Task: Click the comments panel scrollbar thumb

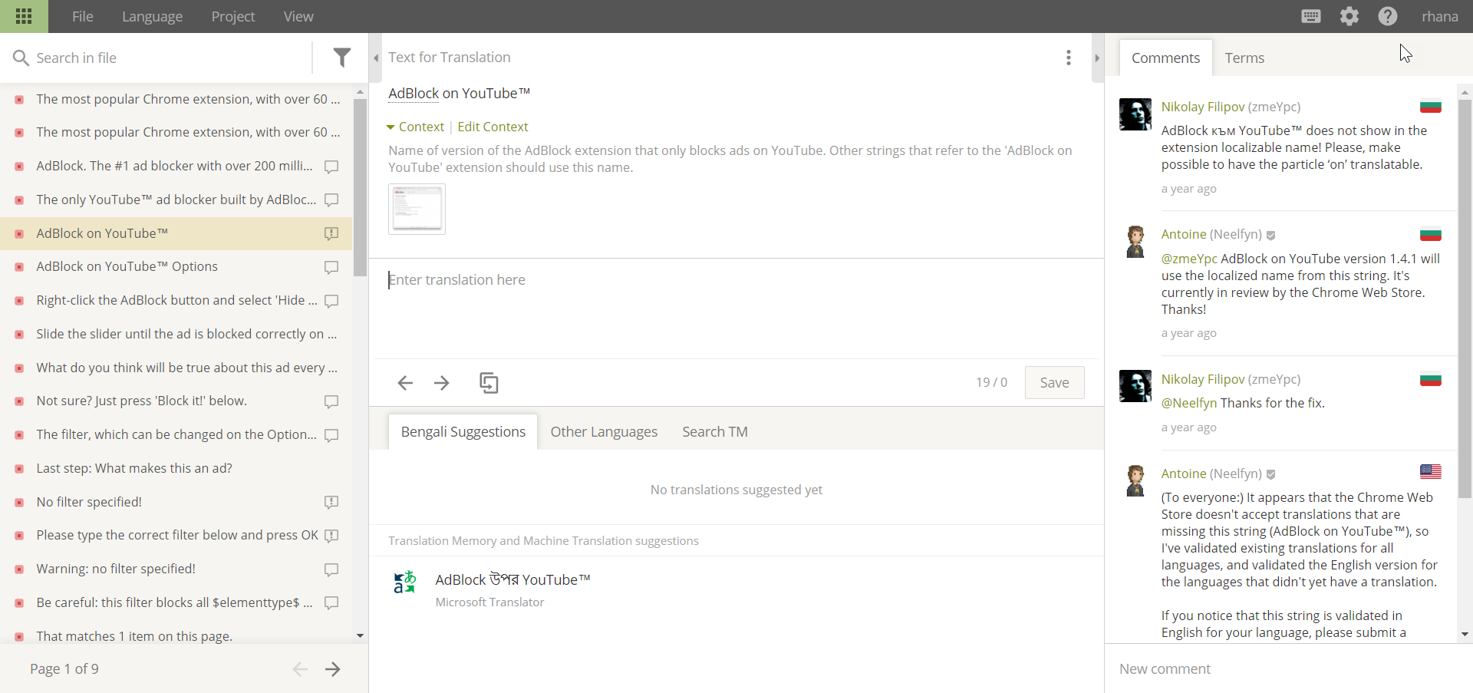Action: point(1465,299)
